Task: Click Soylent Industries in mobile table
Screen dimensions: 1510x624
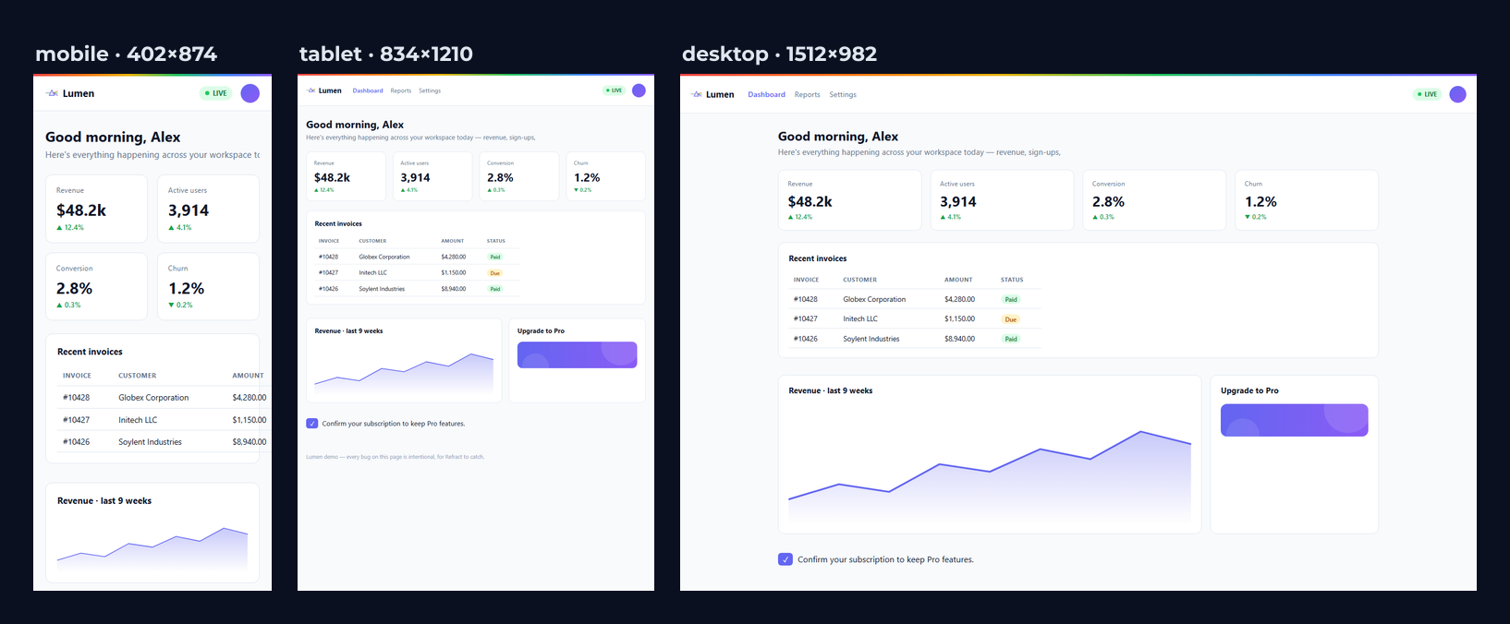Action: pos(151,442)
